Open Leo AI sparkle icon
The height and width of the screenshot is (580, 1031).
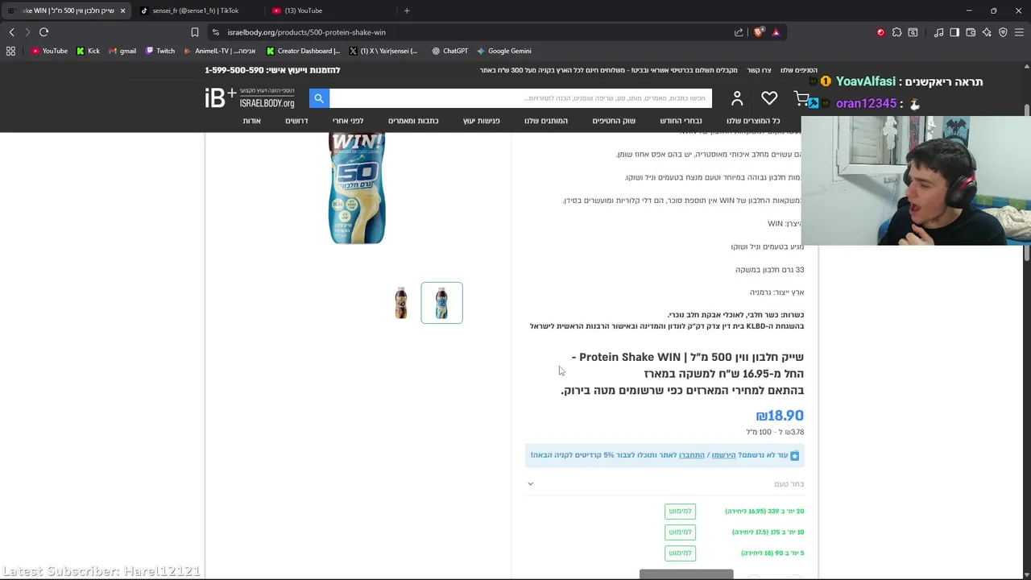click(987, 32)
